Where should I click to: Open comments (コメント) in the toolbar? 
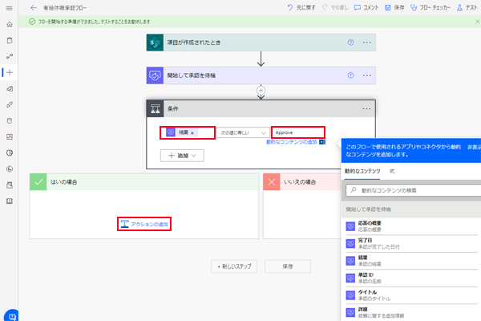366,8
